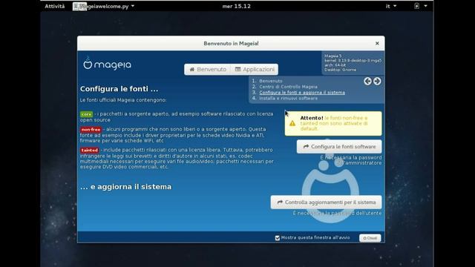Expand the mageiawelcome.py app menu arrow
Image resolution: width=475 pixels, height=267 pixels.
click(133, 6)
